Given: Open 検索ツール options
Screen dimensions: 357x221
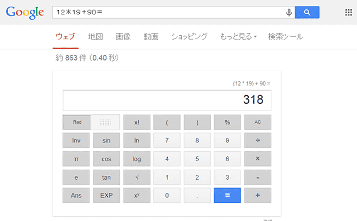Looking at the screenshot, I should pyautogui.click(x=286, y=36).
